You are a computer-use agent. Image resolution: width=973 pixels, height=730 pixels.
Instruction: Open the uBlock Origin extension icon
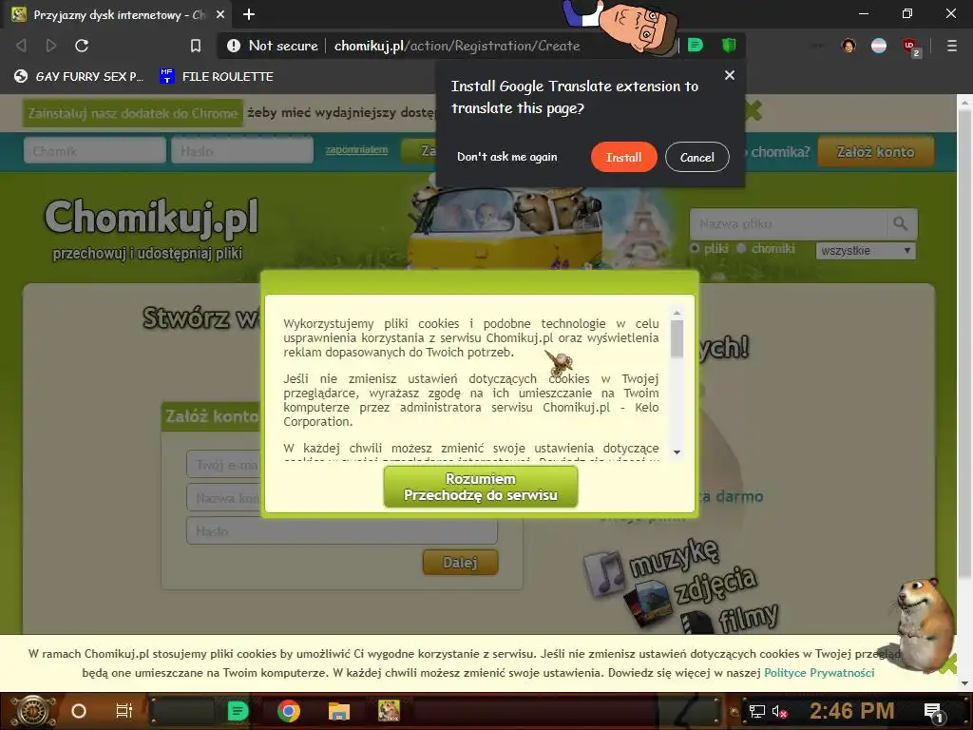coord(910,47)
